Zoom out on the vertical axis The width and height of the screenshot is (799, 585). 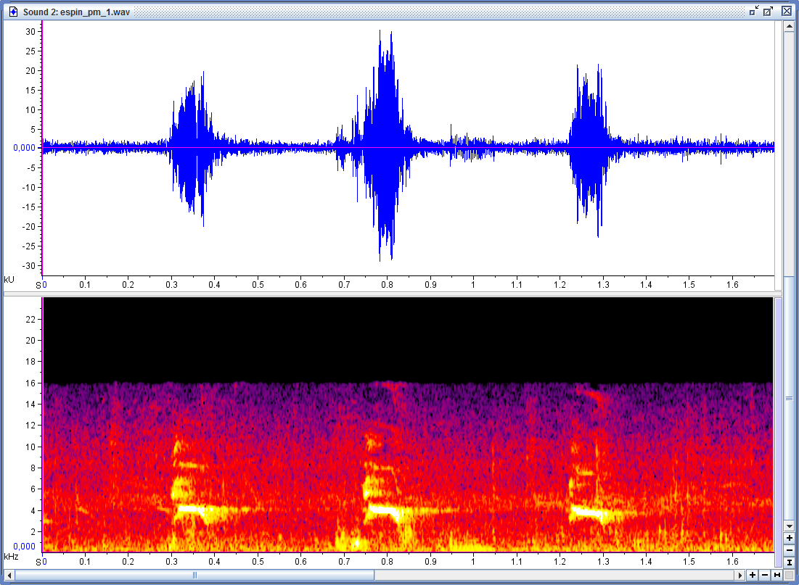[x=789, y=550]
